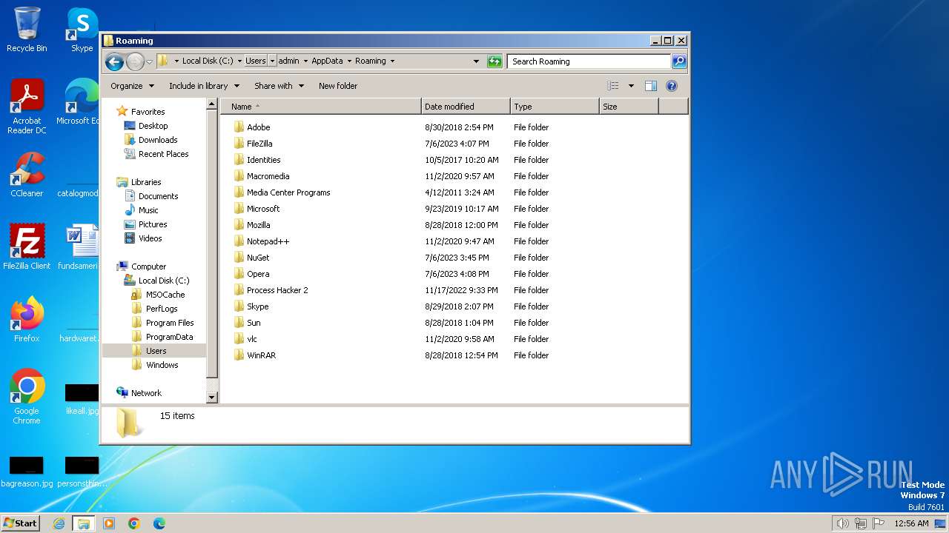Select the Mozilla folder
Viewport: 949px width, 533px height.
coord(258,225)
